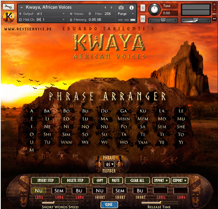The width and height of the screenshot is (218, 209).
Task: Select the syllable DU
Action: click(104, 111)
